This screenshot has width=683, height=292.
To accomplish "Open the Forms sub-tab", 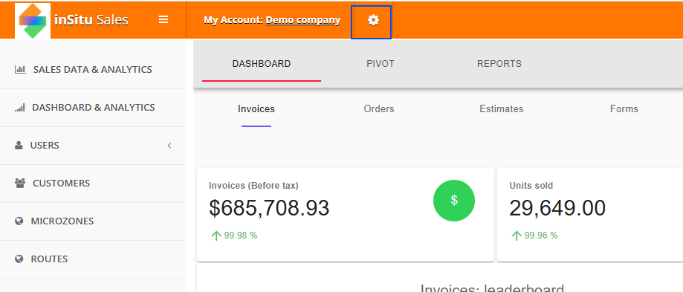I will pos(624,109).
